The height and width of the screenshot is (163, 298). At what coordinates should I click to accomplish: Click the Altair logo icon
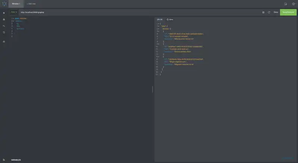pos(4,4)
